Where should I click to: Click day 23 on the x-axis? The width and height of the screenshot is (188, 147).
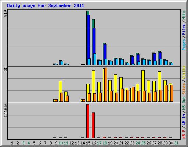(132, 143)
